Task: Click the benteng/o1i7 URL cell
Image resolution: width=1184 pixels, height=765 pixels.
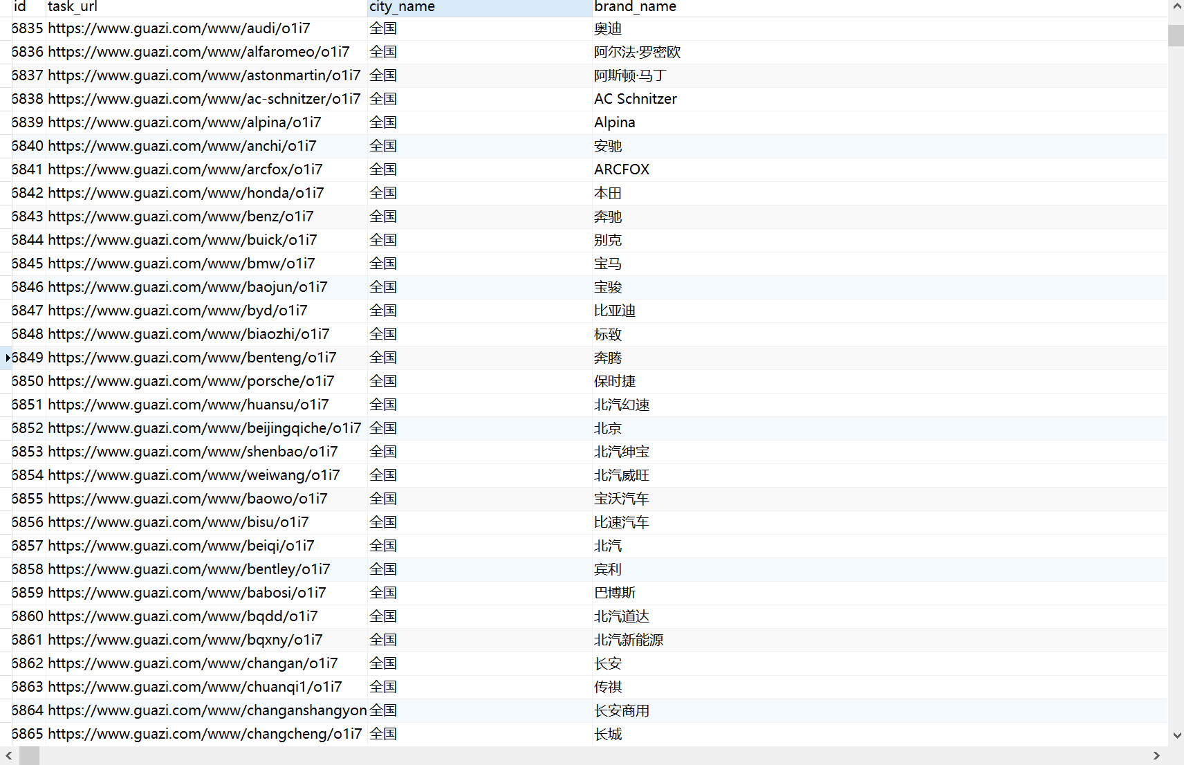Action: coord(206,358)
